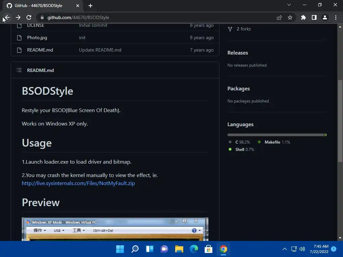Filter by C 98.2% language

point(243,142)
